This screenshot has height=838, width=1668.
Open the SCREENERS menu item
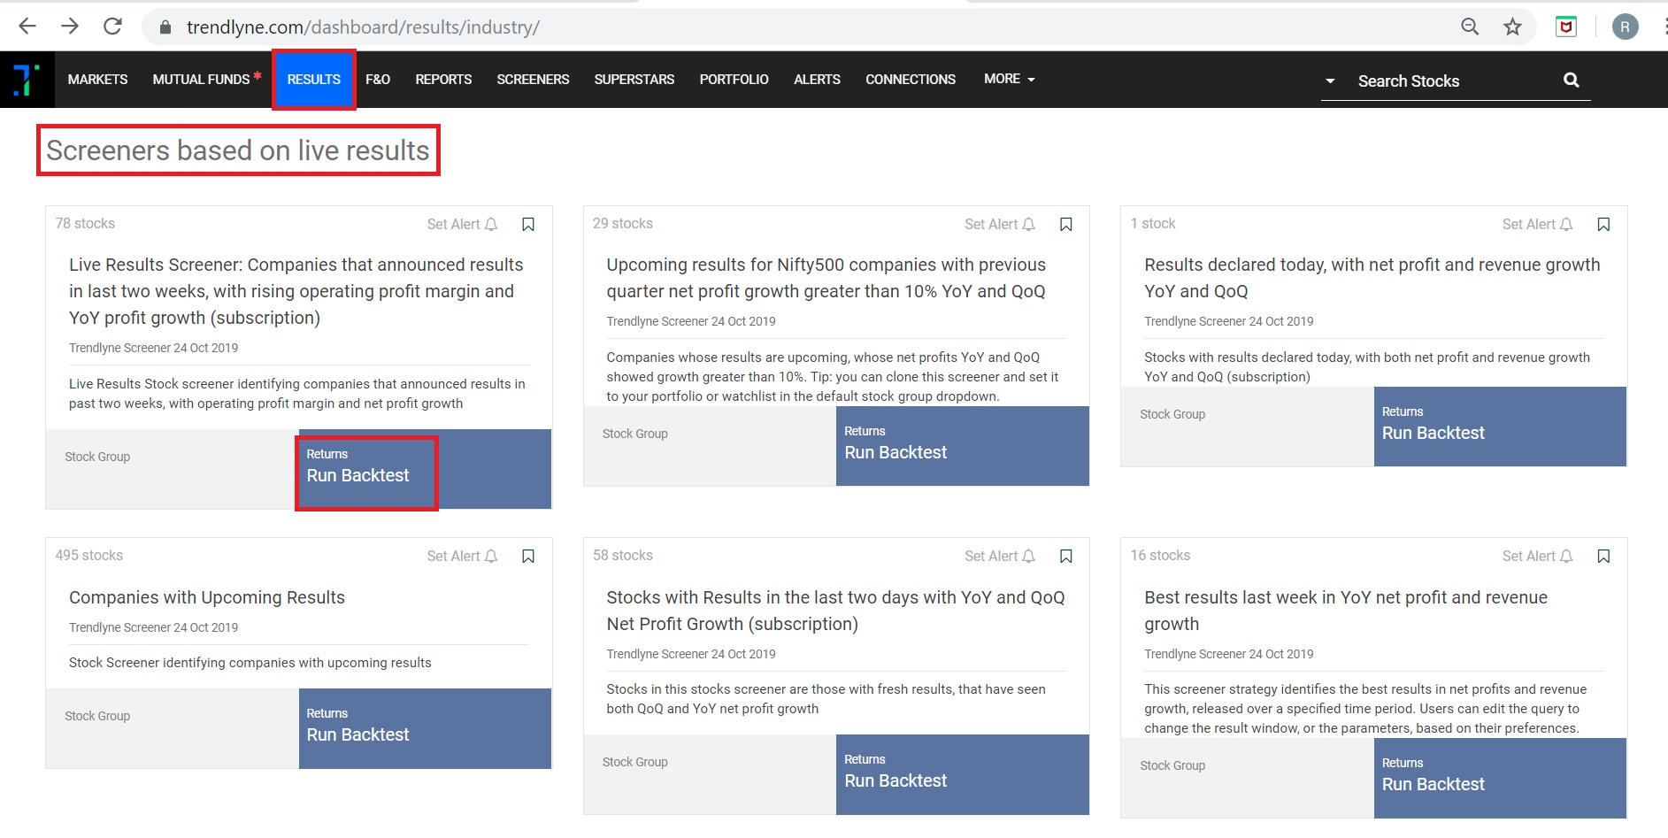533,80
